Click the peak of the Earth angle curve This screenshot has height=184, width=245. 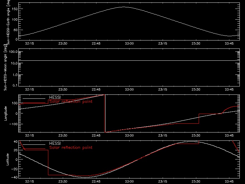pos(124,7)
